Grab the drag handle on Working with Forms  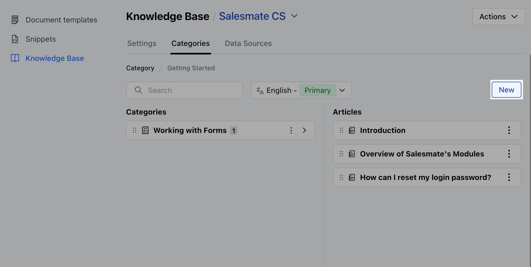click(x=135, y=130)
